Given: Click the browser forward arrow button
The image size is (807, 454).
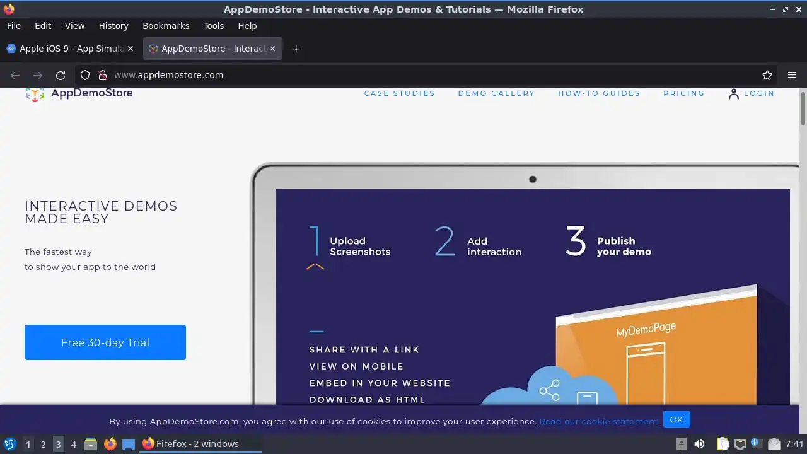Looking at the screenshot, I should pos(38,75).
